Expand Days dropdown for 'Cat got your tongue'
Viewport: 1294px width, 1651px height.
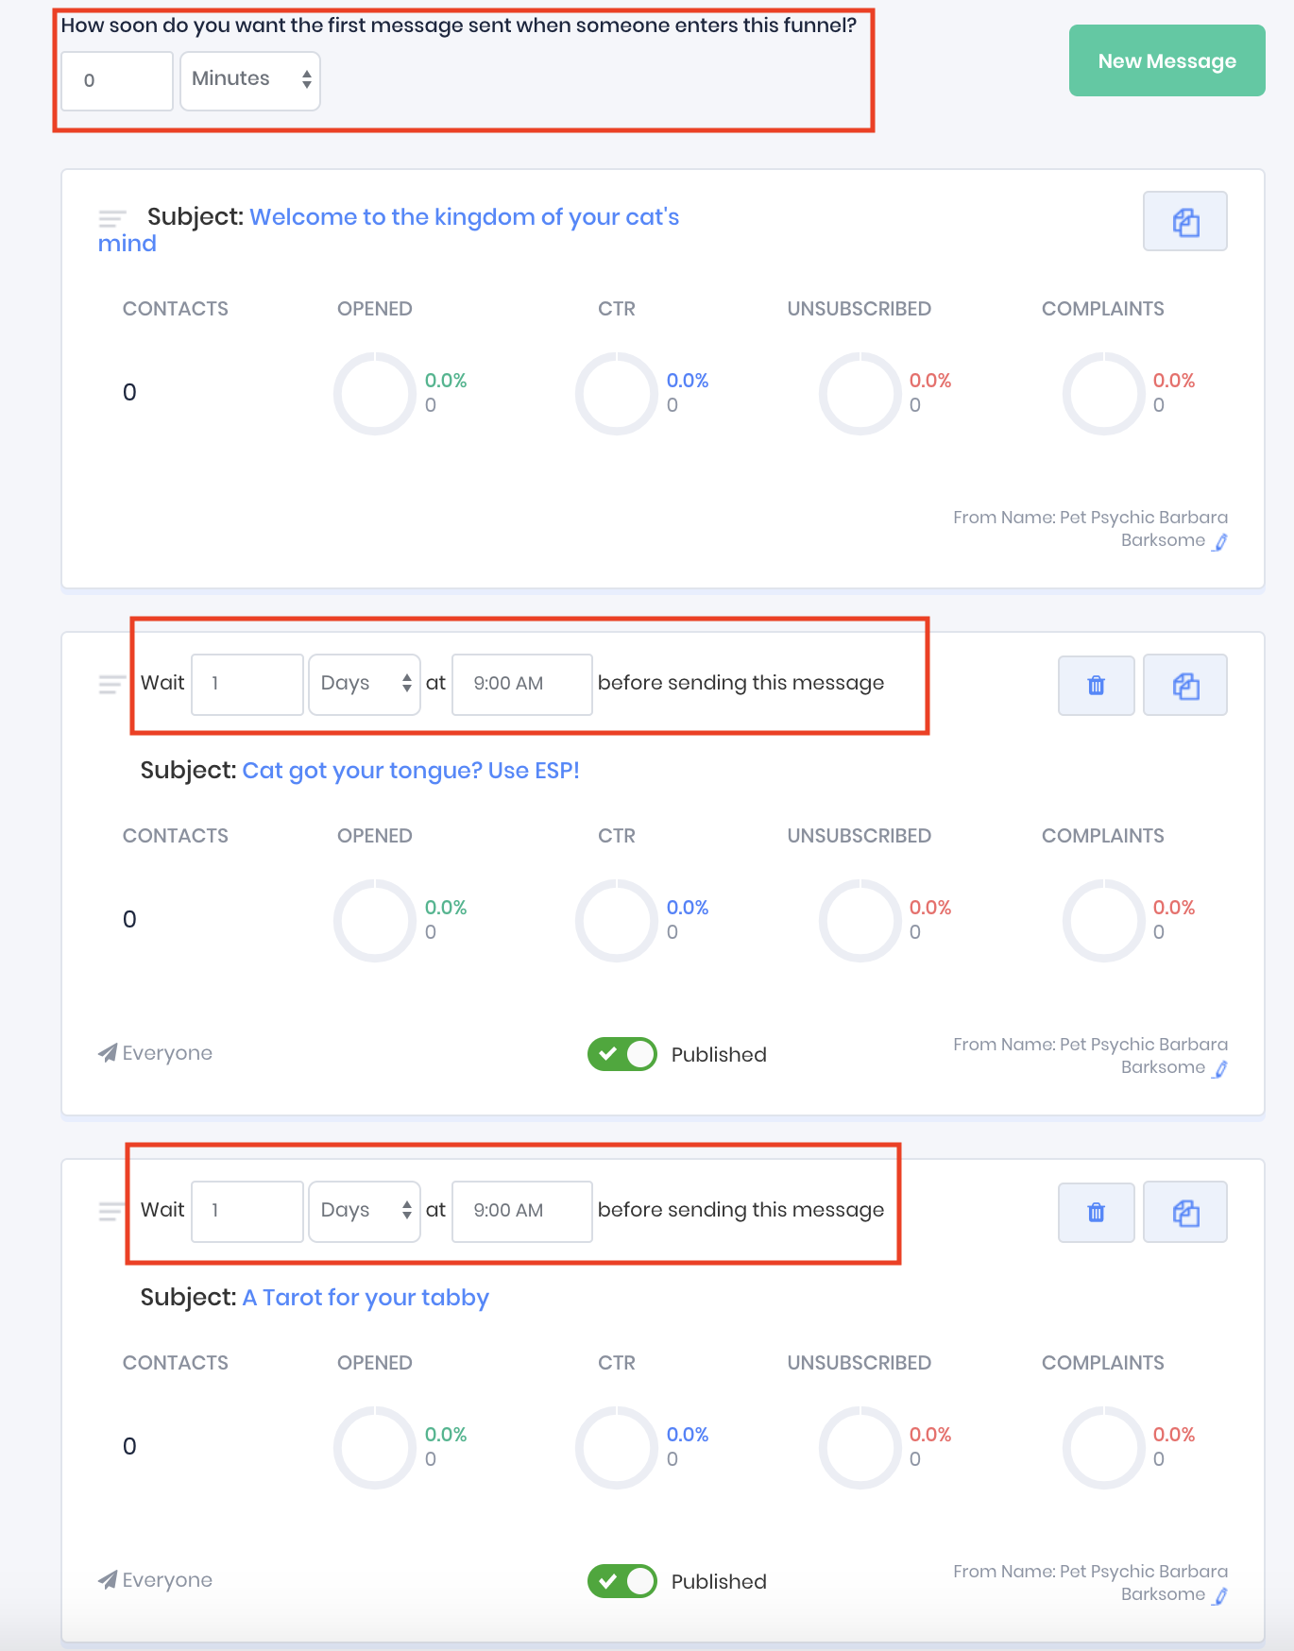coord(365,684)
